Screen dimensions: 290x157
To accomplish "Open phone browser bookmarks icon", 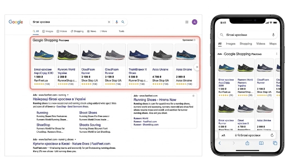I will pos(261,143).
